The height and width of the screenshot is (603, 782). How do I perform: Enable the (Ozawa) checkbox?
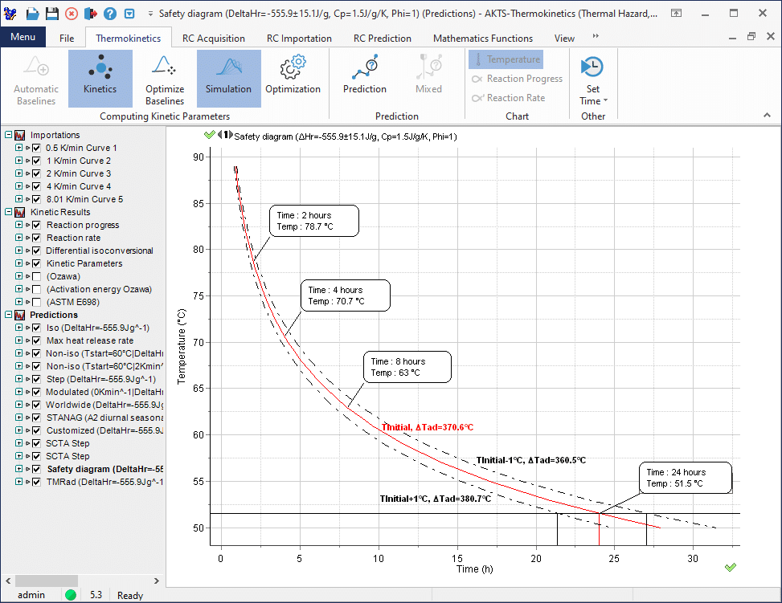click(x=36, y=276)
